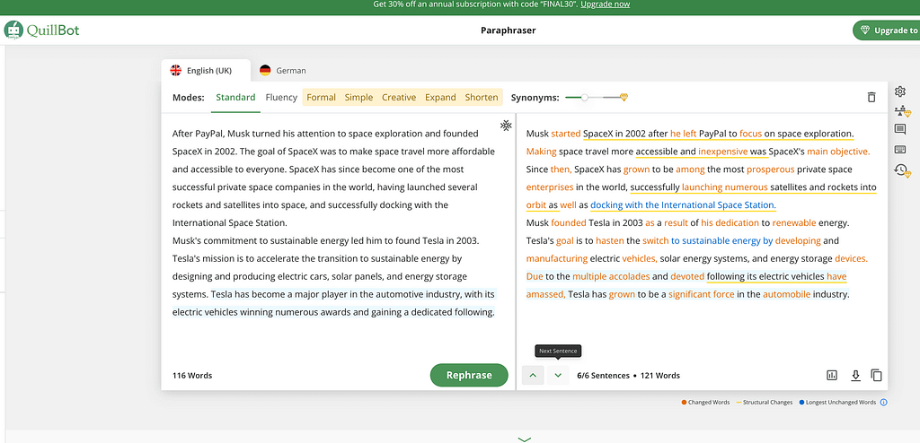Click the statistics chart icon
Image resolution: width=920 pixels, height=443 pixels.
tap(832, 375)
